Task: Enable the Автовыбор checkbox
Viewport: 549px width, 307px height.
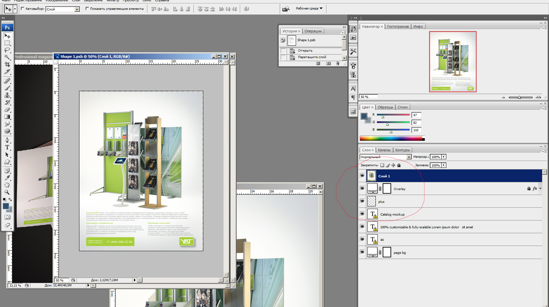Action: (x=23, y=9)
